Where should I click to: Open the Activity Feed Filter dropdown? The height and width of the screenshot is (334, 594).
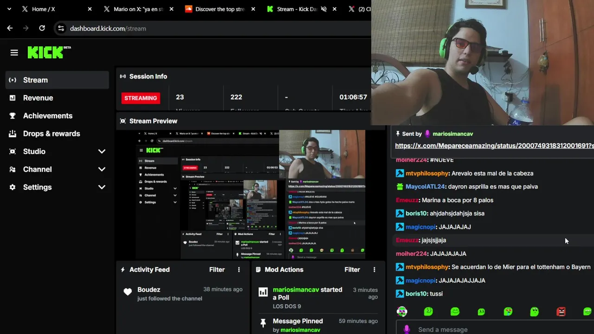pos(217,270)
